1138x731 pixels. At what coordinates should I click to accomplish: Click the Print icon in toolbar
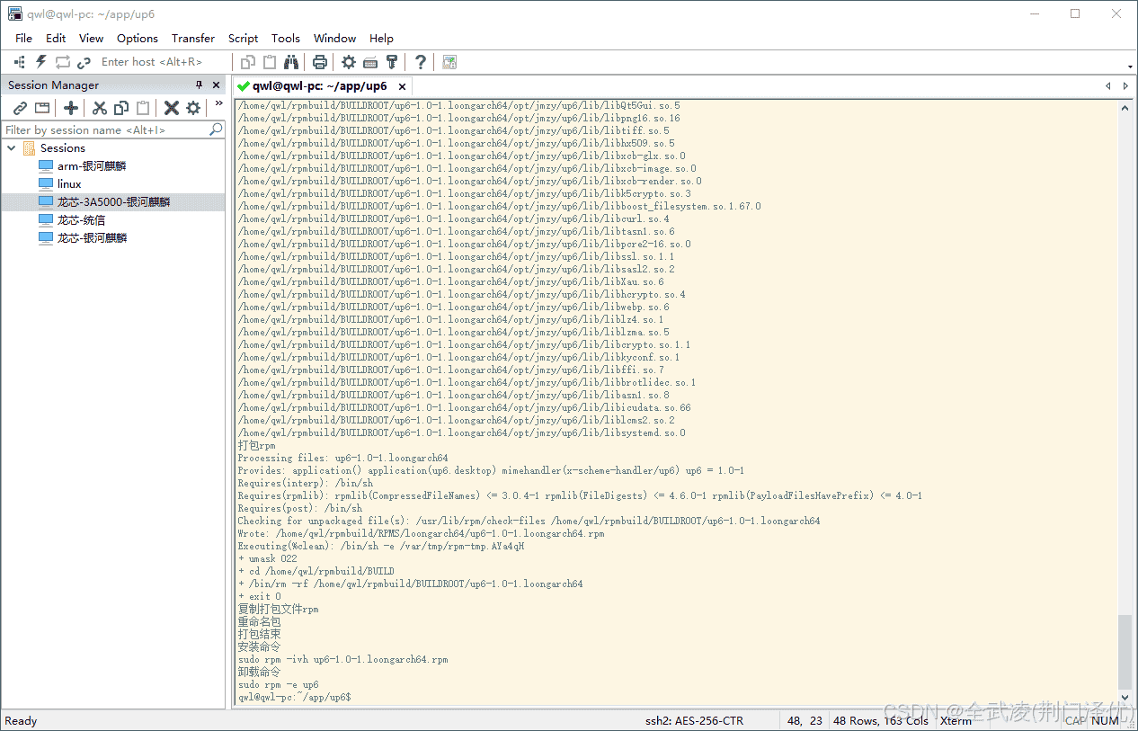point(320,62)
